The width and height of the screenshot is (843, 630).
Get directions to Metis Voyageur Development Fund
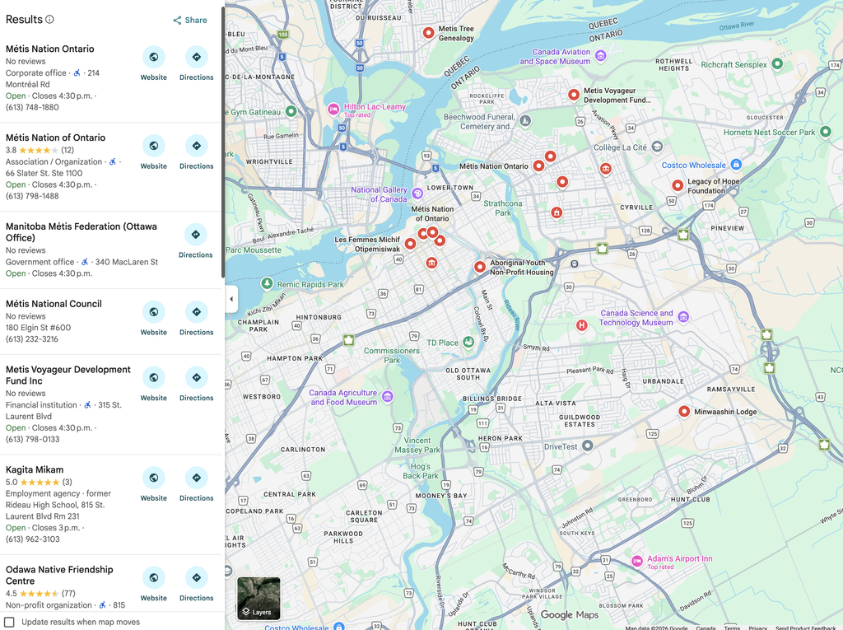tap(196, 378)
